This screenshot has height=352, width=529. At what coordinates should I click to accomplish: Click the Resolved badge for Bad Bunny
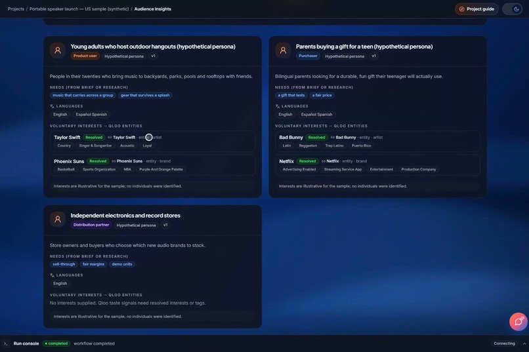pos(316,138)
